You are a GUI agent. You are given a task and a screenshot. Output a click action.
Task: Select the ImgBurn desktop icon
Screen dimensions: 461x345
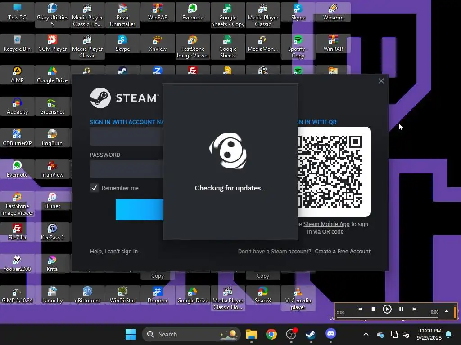click(52, 137)
